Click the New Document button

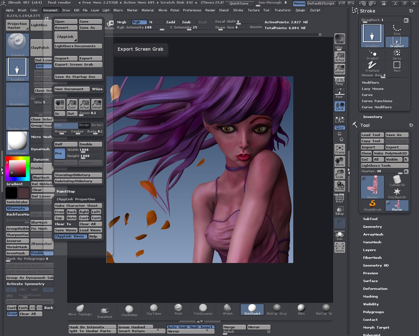[x=72, y=89]
